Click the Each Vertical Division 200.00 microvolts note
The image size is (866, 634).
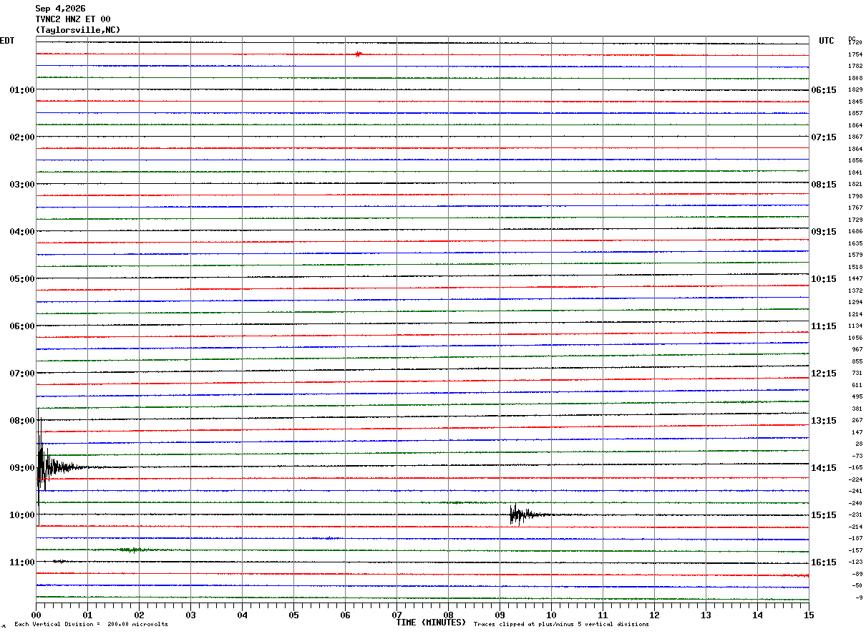point(91,624)
